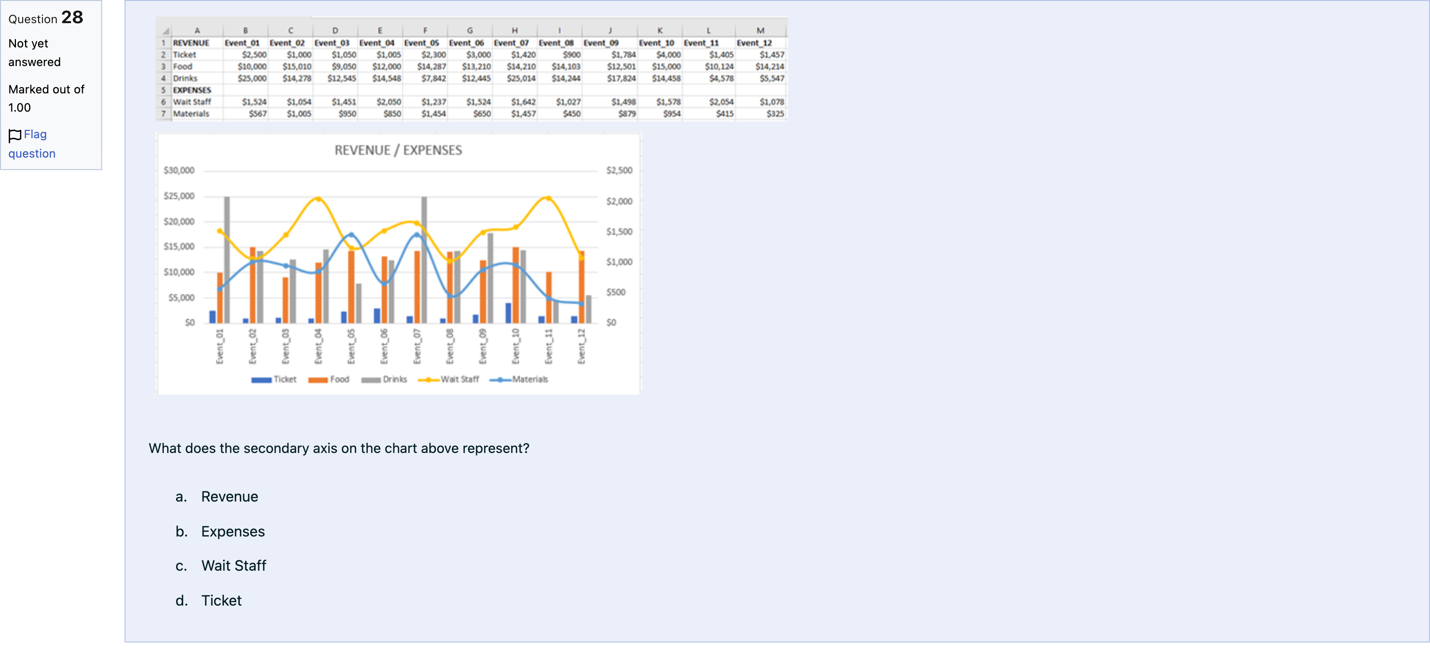This screenshot has height=658, width=1430.
Task: Select answer d. Ticket
Action: [221, 601]
